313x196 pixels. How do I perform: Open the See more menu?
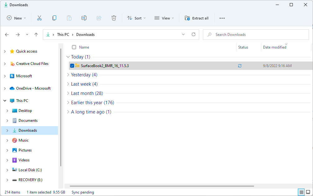[222, 18]
